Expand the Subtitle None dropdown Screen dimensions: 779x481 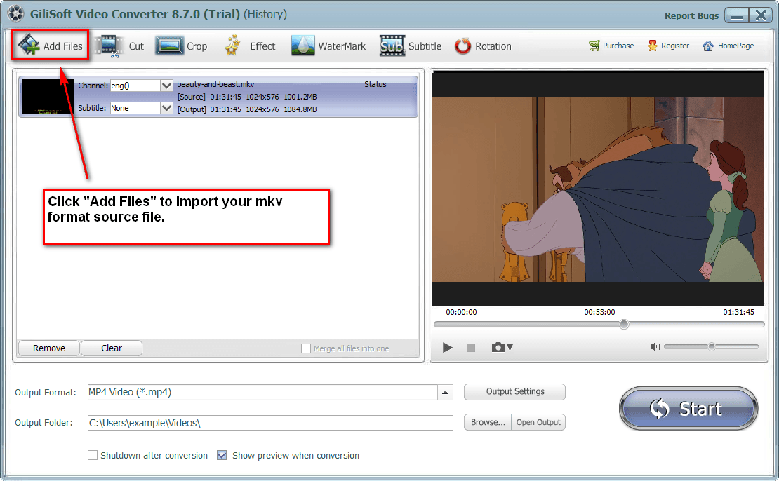click(x=166, y=108)
